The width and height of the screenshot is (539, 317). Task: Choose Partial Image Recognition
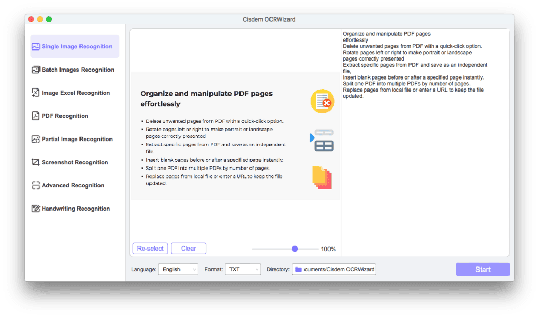click(x=75, y=139)
